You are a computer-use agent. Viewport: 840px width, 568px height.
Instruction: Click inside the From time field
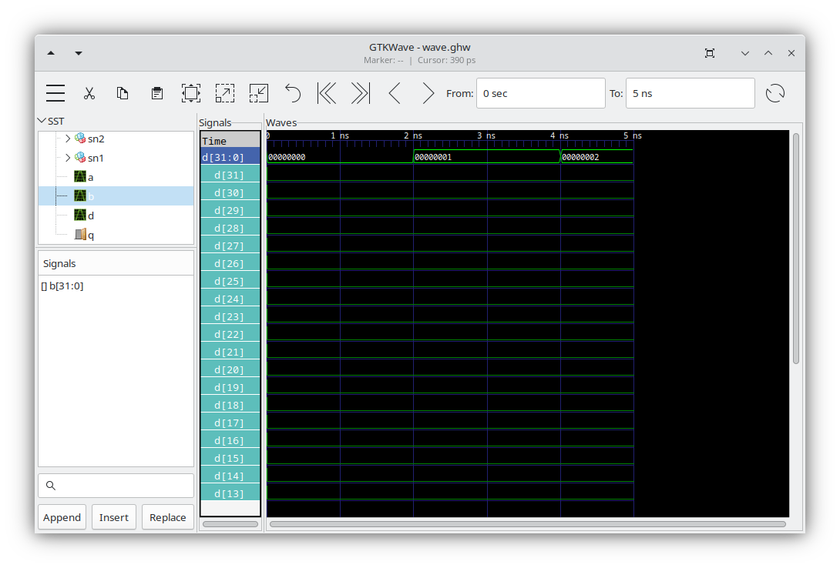539,92
